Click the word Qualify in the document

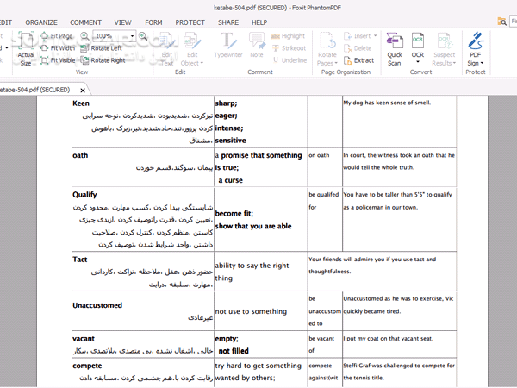pyautogui.click(x=84, y=195)
